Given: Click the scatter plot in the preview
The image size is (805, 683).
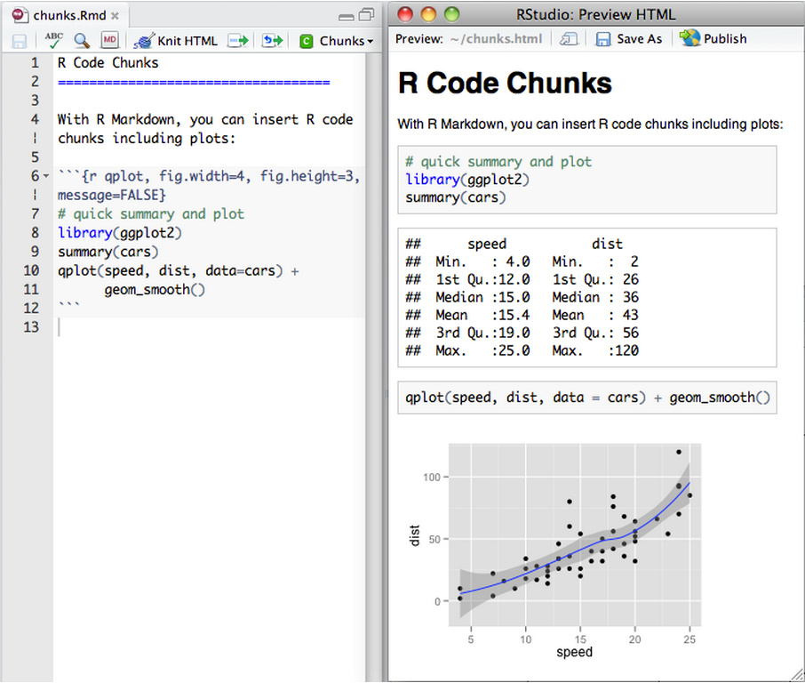Looking at the screenshot, I should (554, 549).
